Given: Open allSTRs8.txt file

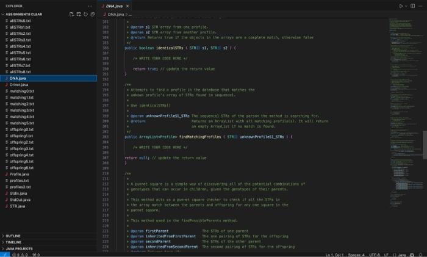Looking at the screenshot, I should coord(48,72).
